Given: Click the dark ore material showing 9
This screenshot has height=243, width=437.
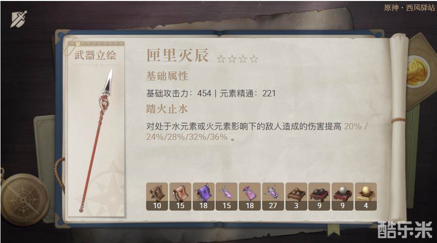Looking at the screenshot, I should (x=319, y=197).
